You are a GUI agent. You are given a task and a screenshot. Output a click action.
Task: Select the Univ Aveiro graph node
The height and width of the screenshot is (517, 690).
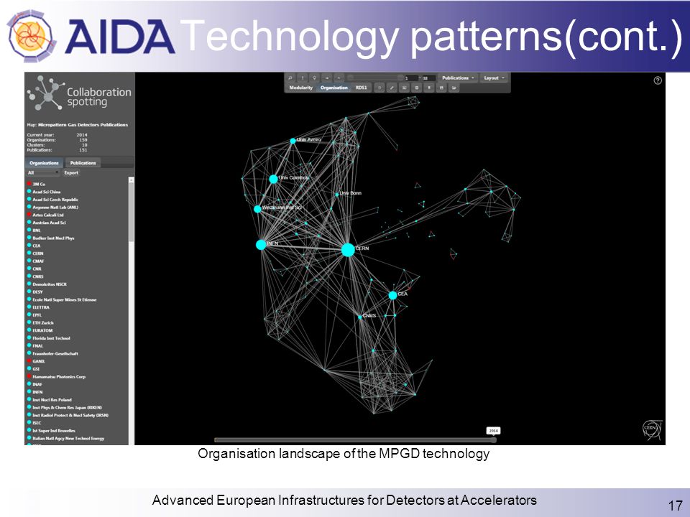[293, 141]
